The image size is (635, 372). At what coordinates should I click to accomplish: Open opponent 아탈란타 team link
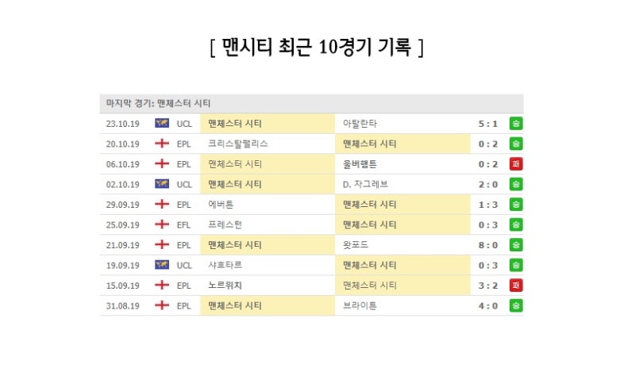(360, 124)
